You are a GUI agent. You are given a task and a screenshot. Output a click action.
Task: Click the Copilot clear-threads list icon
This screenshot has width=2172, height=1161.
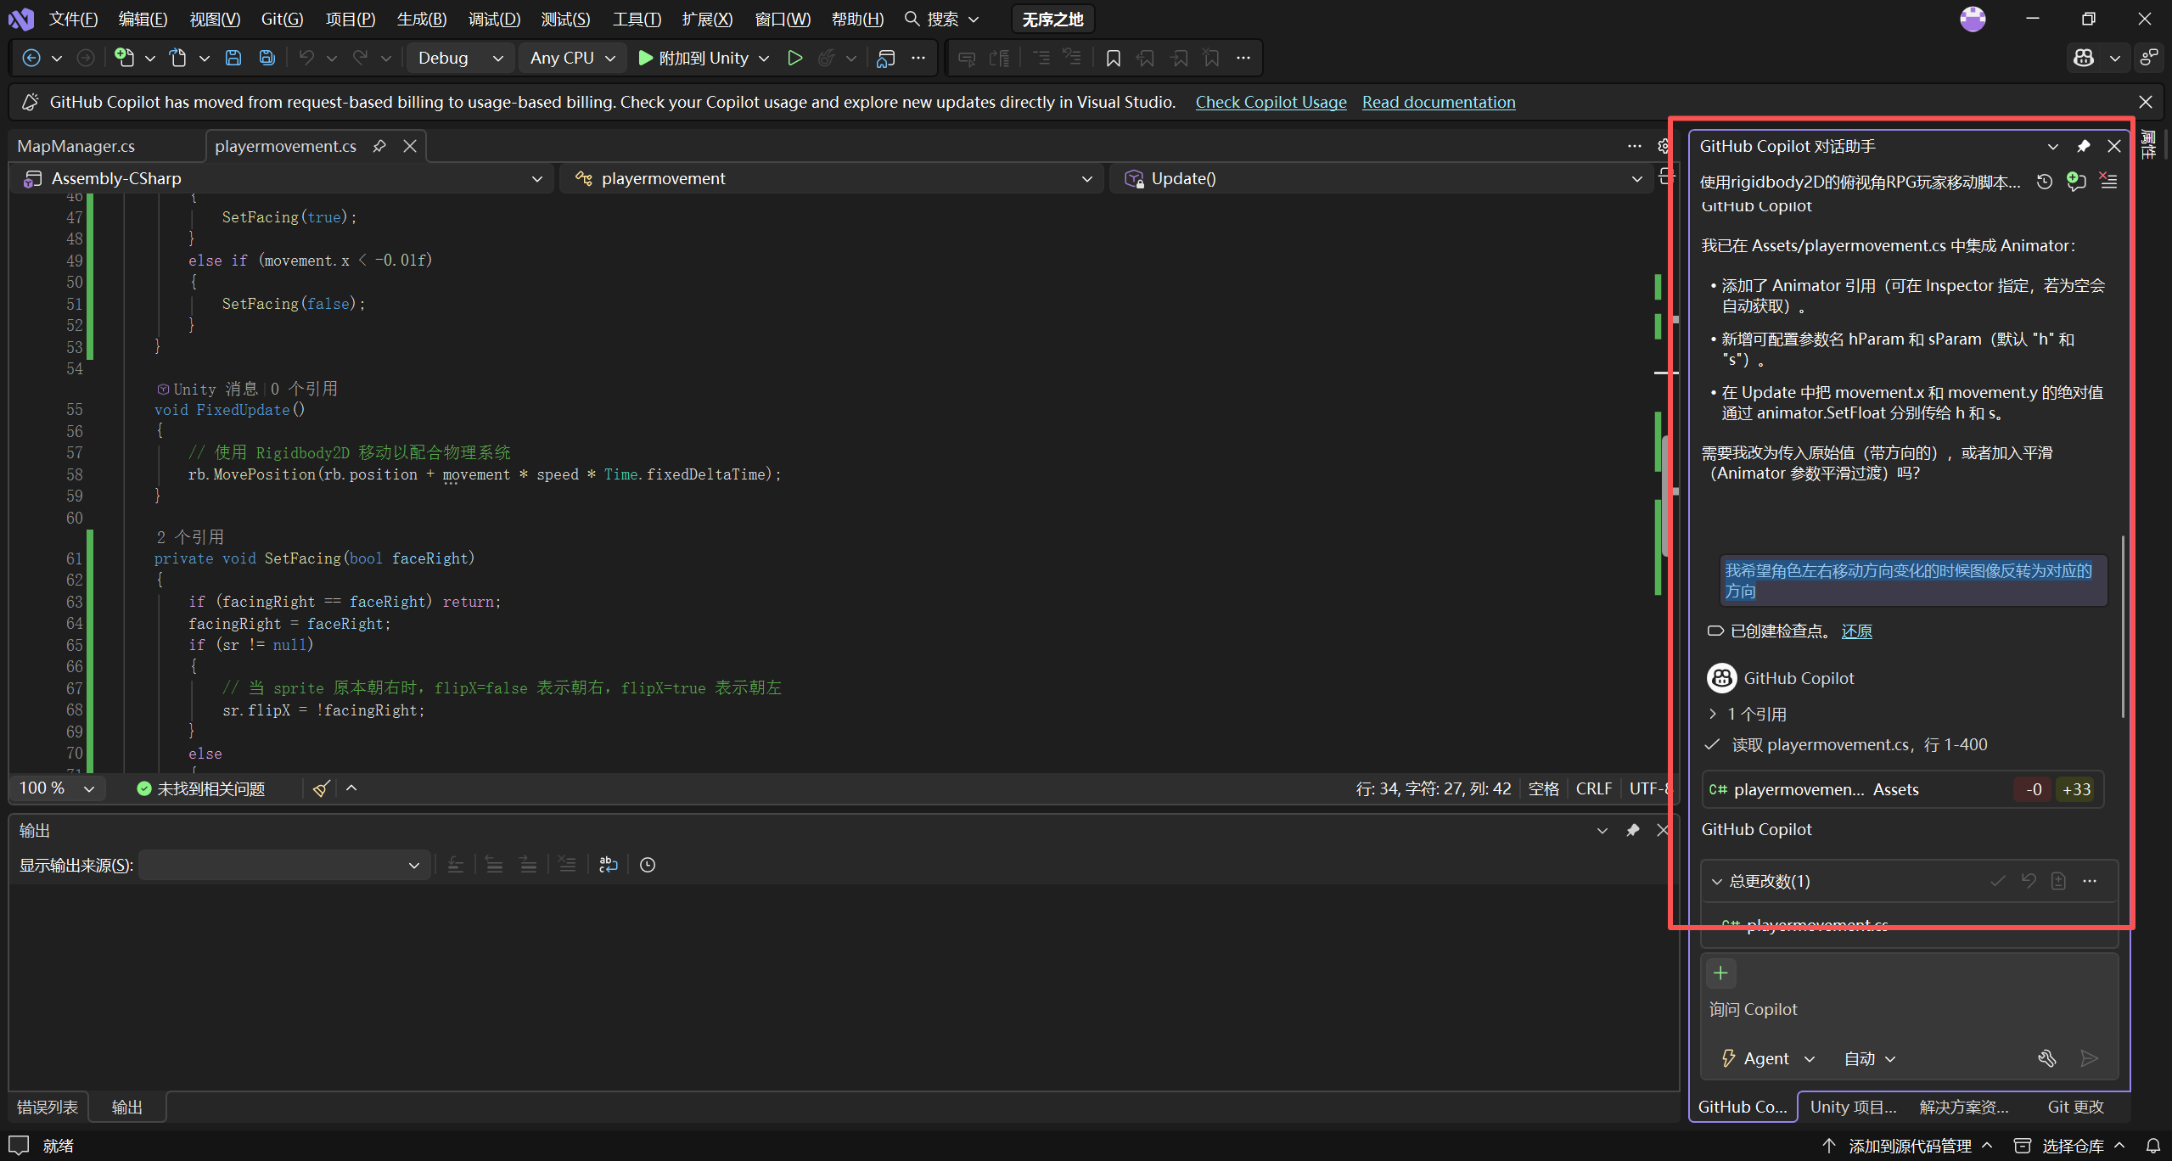click(2108, 181)
